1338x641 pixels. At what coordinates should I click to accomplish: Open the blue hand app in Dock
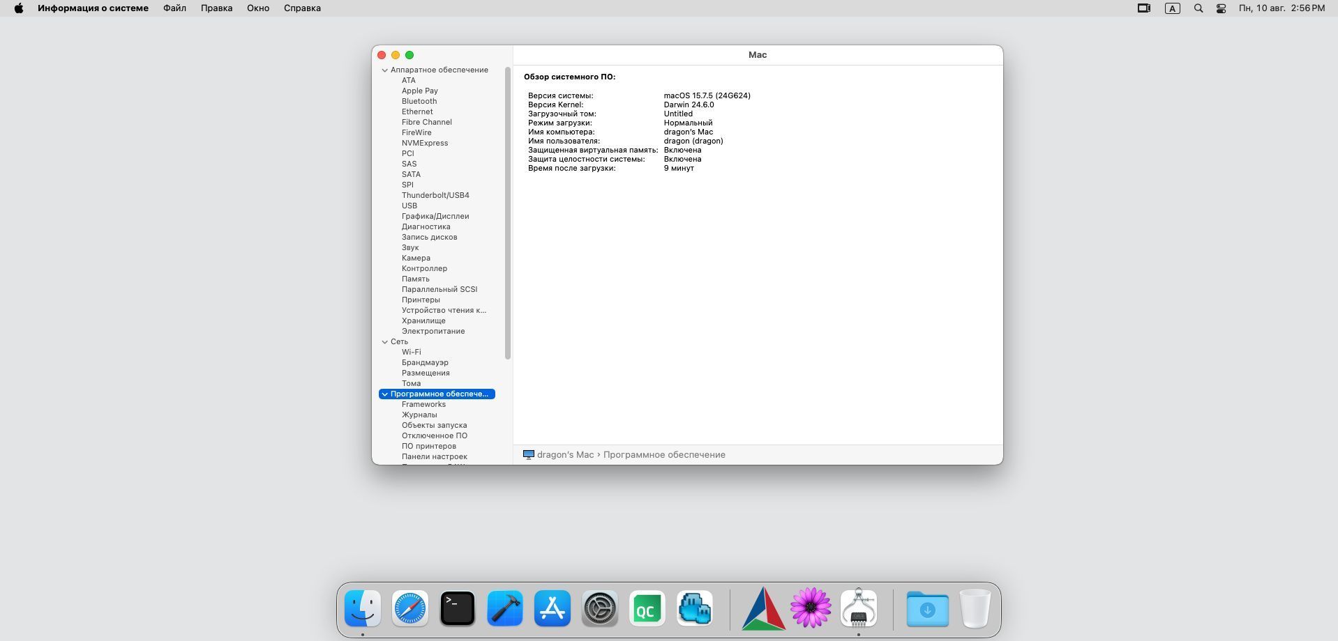695,608
